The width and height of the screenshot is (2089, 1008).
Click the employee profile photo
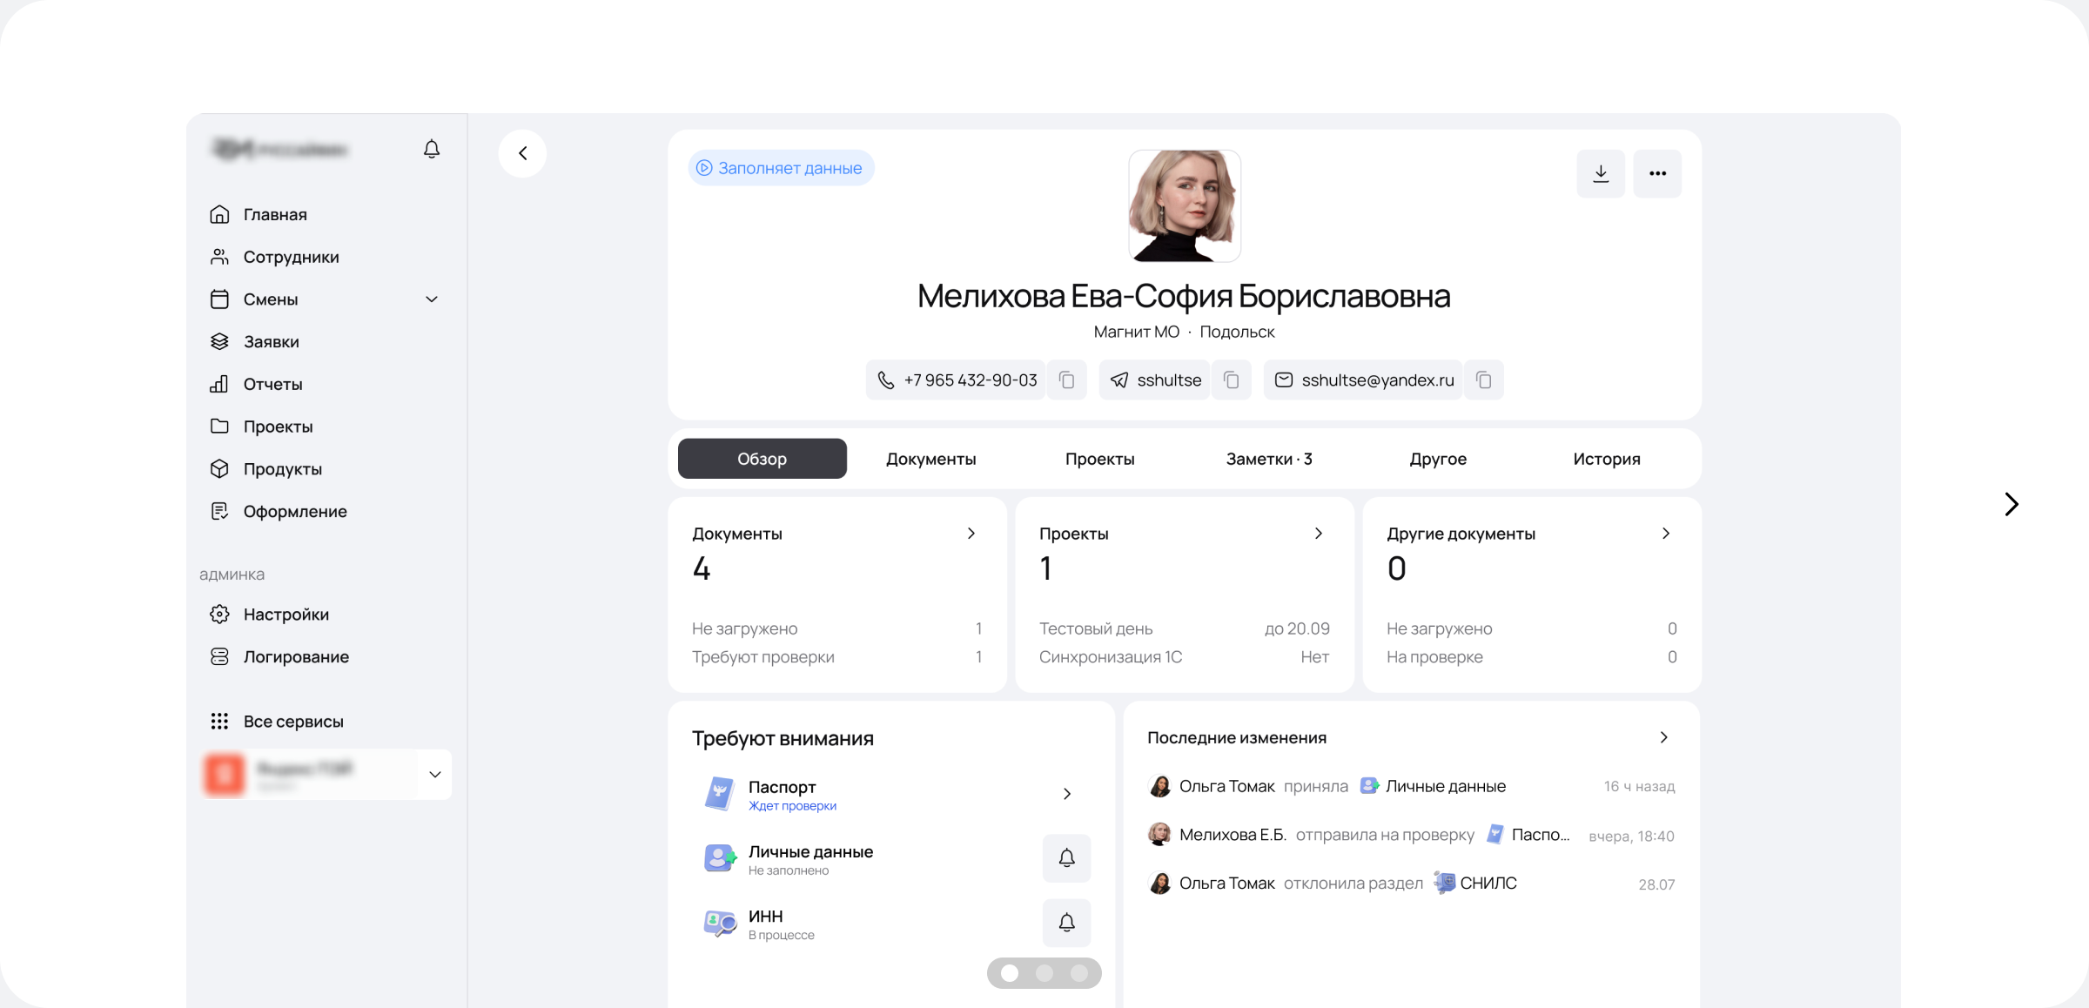pyautogui.click(x=1185, y=205)
